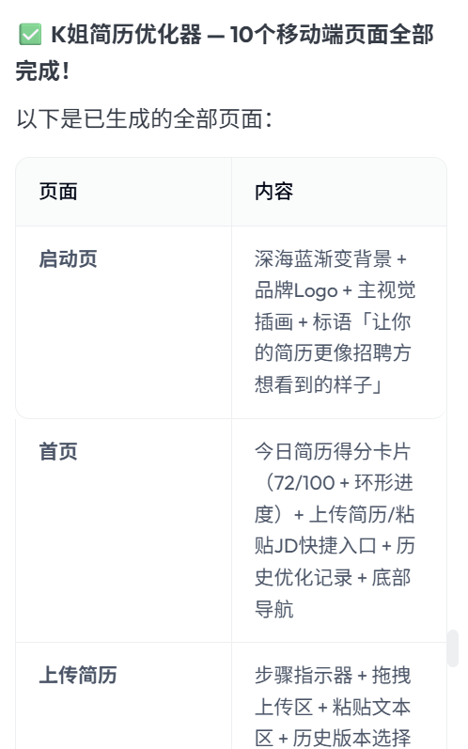Click the slogan text '想看到的样子'
The width and height of the screenshot is (468, 749).
313,384
